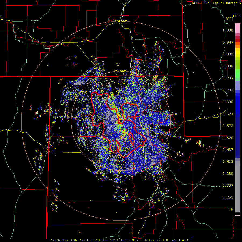Viewport: 242px width, 242px height.
Task: Click the 0.413 scale label
Action: (x=228, y=162)
